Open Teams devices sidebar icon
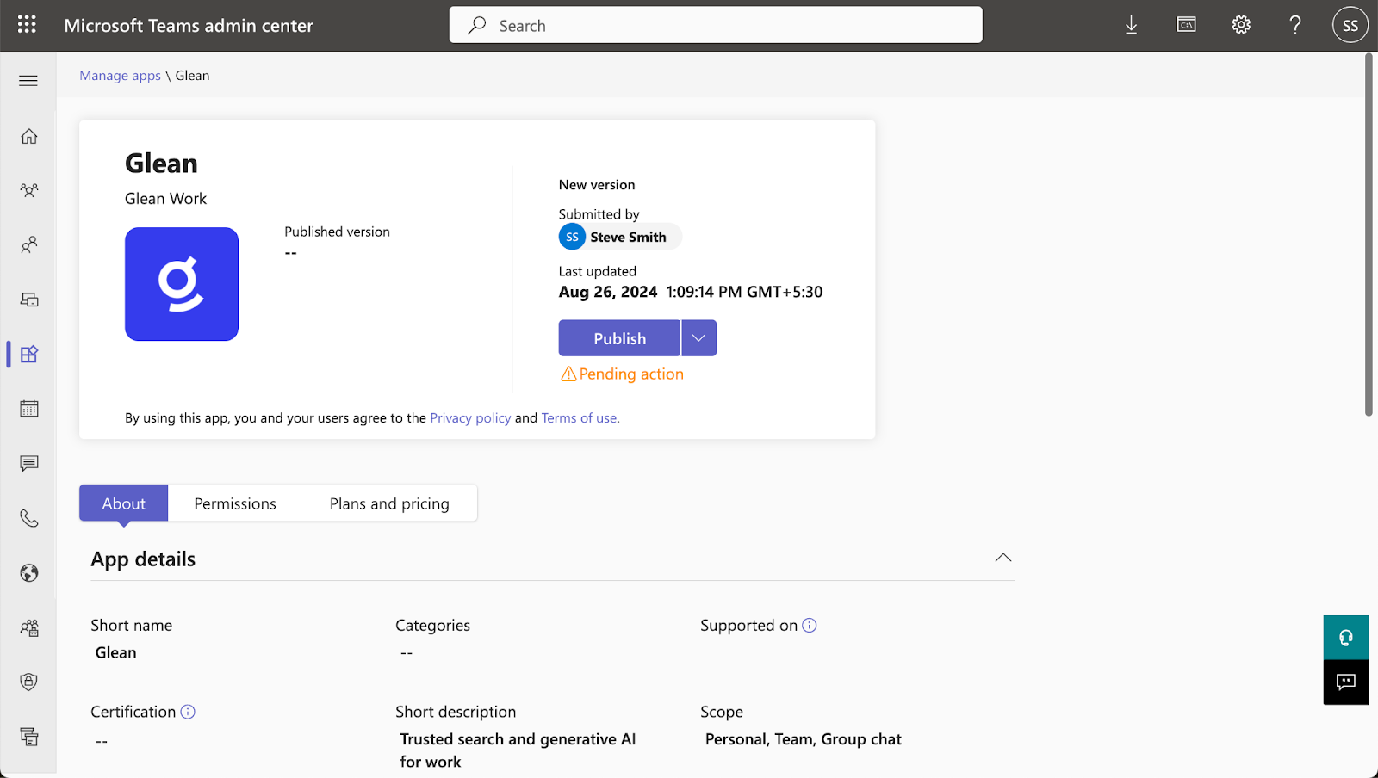 click(29, 299)
